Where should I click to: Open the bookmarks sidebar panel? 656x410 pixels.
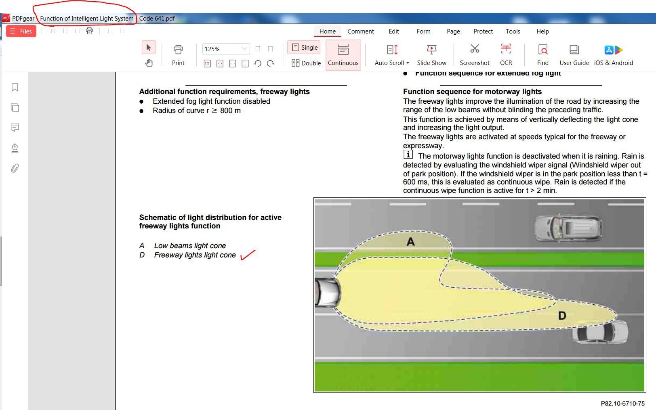[15, 88]
